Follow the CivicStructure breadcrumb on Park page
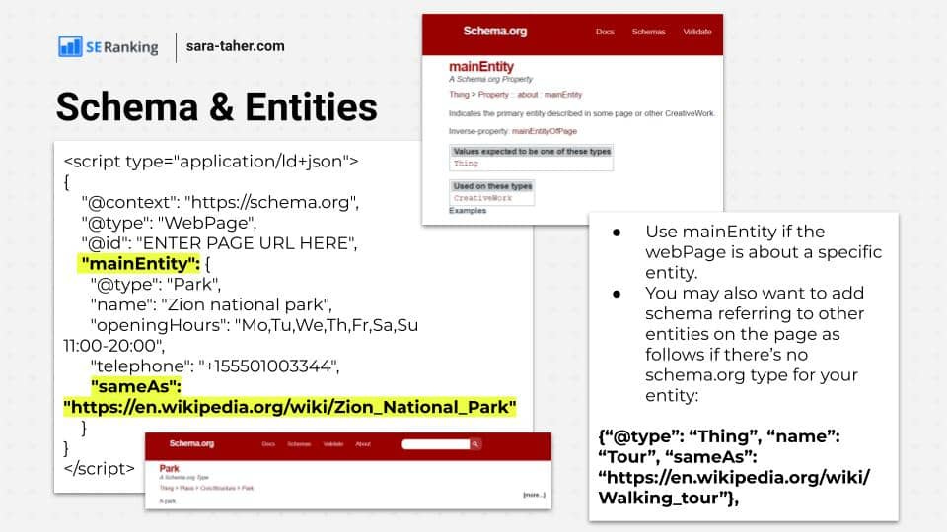This screenshot has height=532, width=947. [217, 488]
